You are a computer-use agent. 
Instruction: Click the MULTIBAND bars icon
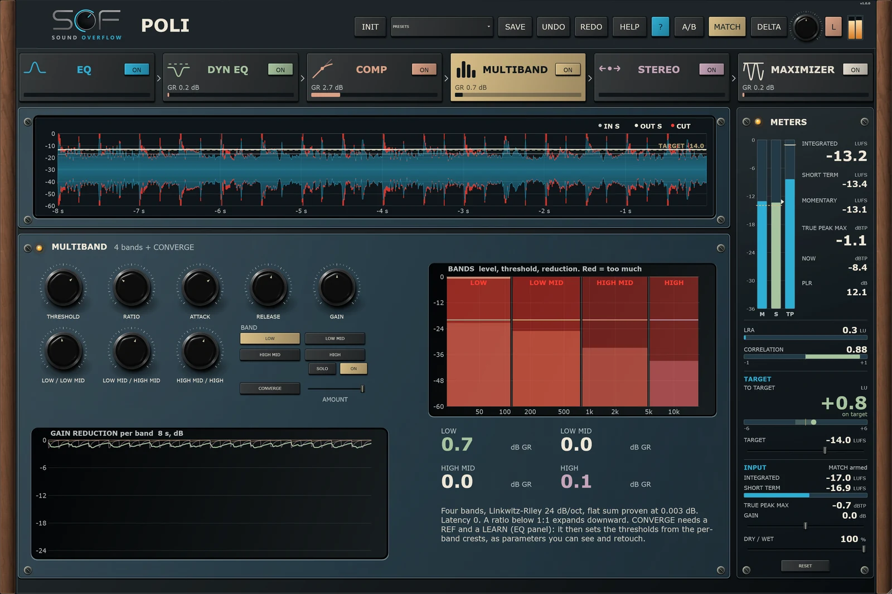pos(466,69)
